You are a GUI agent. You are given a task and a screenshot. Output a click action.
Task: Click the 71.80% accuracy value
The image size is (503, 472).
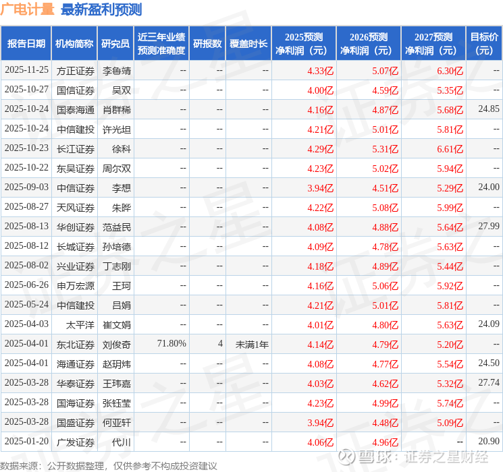pyautogui.click(x=171, y=343)
